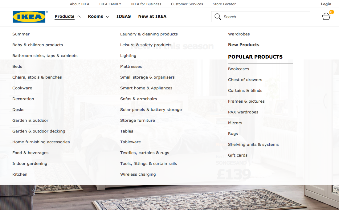The height and width of the screenshot is (213, 339).
Task: Open the Summer category
Action: coord(21,34)
